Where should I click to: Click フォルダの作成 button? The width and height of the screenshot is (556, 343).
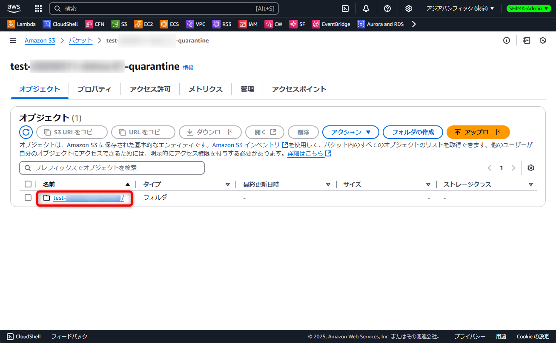413,132
